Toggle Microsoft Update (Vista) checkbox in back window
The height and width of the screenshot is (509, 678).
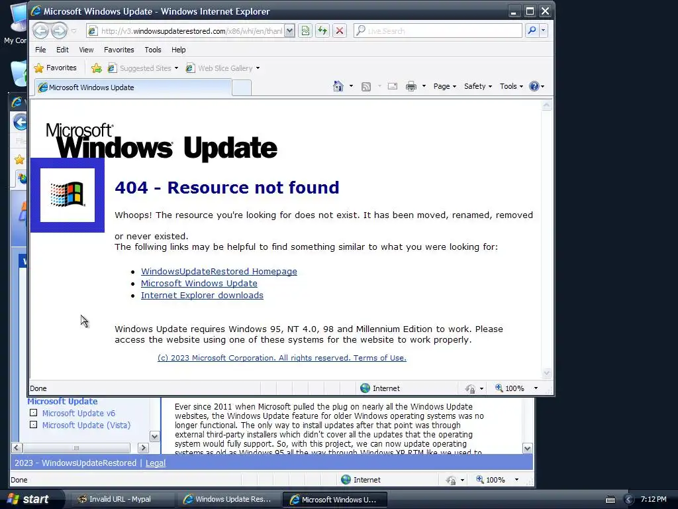(x=33, y=425)
